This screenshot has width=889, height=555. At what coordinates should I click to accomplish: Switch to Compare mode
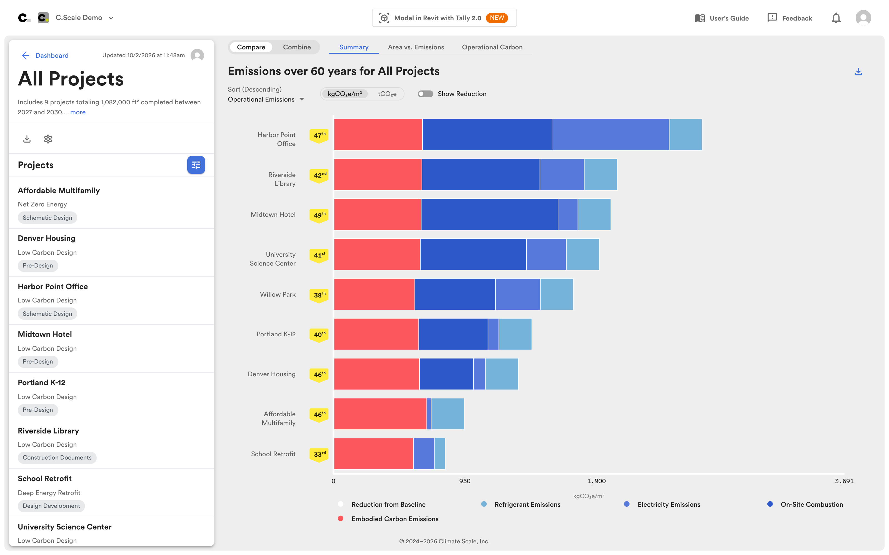click(251, 47)
